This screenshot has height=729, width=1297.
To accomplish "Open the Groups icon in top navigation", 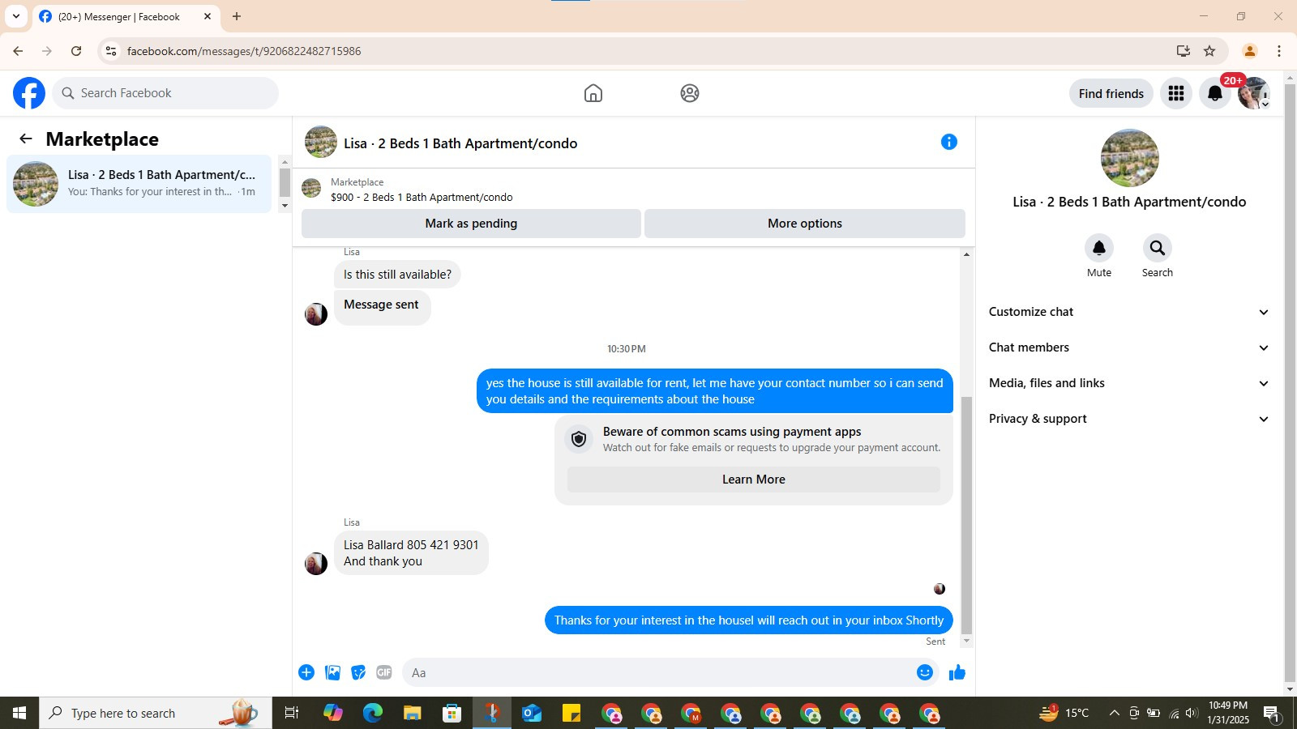I will [690, 93].
